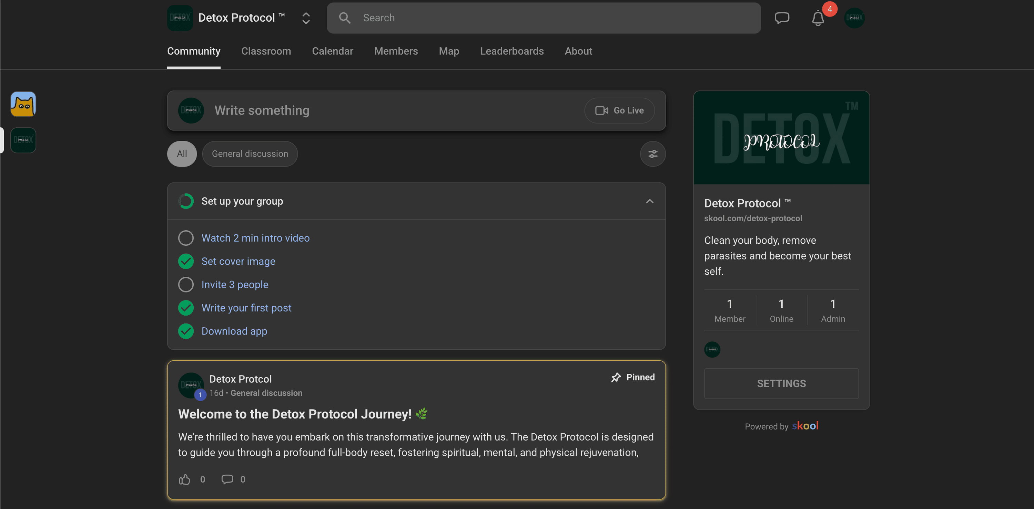The height and width of the screenshot is (509, 1034).
Task: Open the post filter settings icon
Action: pyautogui.click(x=653, y=154)
